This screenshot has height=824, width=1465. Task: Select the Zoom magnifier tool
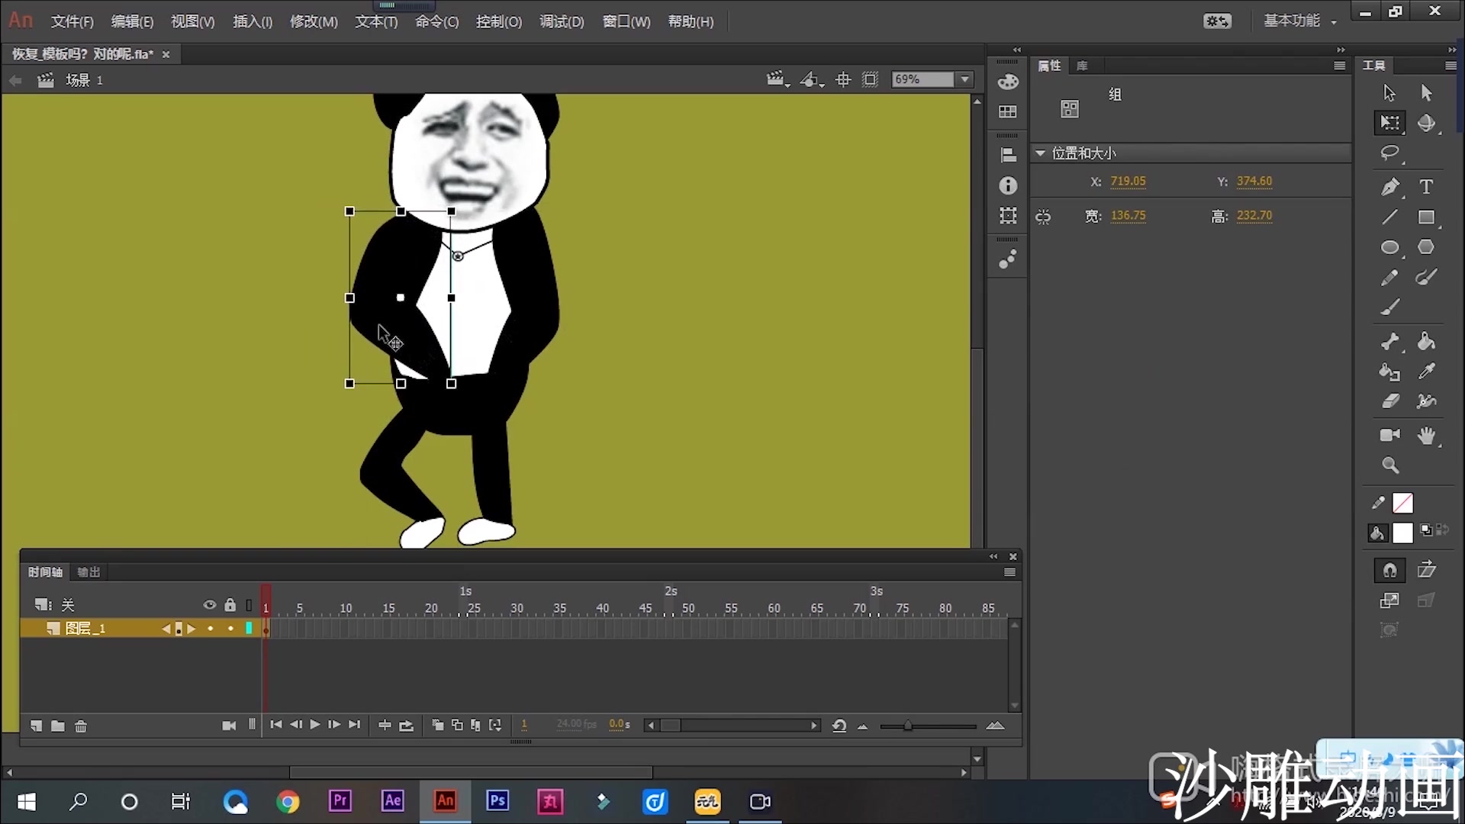pyautogui.click(x=1389, y=465)
